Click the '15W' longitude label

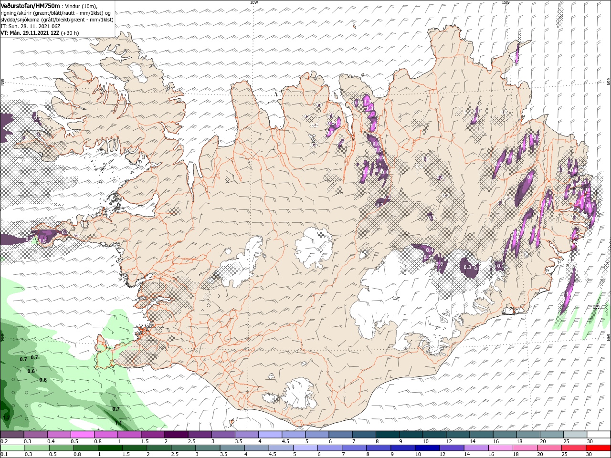[x=506, y=2]
